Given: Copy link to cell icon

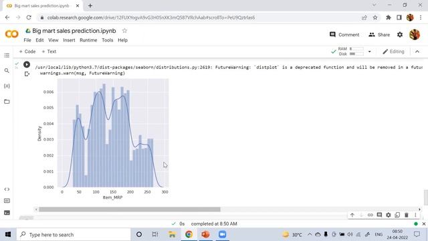Looking at the screenshot, I should pyautogui.click(x=370, y=215).
